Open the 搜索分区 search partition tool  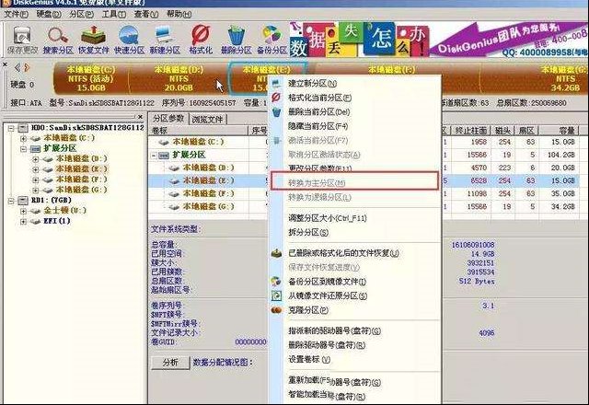(x=58, y=40)
